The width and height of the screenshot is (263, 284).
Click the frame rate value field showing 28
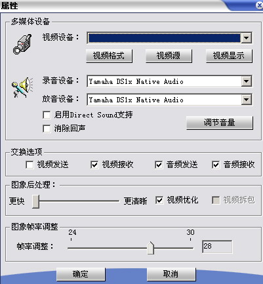click(217, 247)
